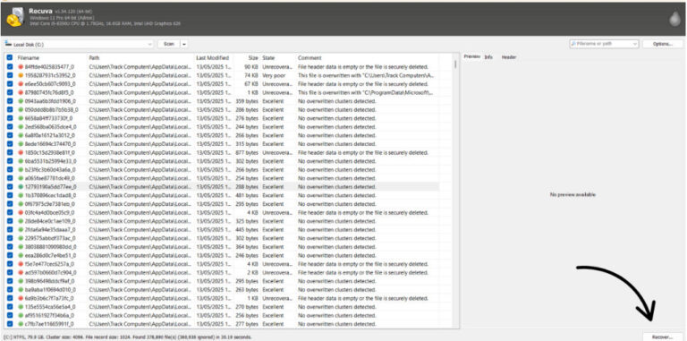Click the green status dot of file 050ddd8b8b7b5b38_0
Viewport: 687px width, 341px height.
point(21,109)
